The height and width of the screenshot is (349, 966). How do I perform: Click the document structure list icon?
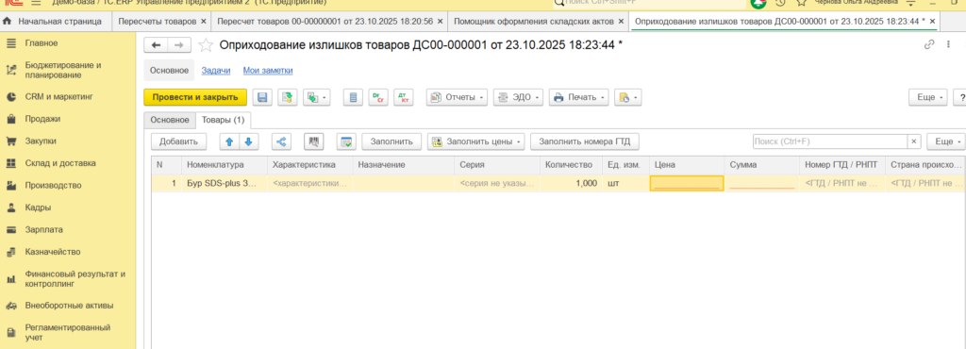coord(353,97)
